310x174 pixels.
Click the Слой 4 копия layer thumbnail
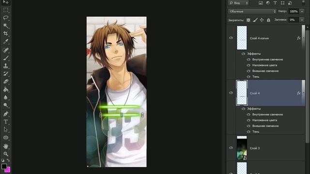[x=242, y=38]
